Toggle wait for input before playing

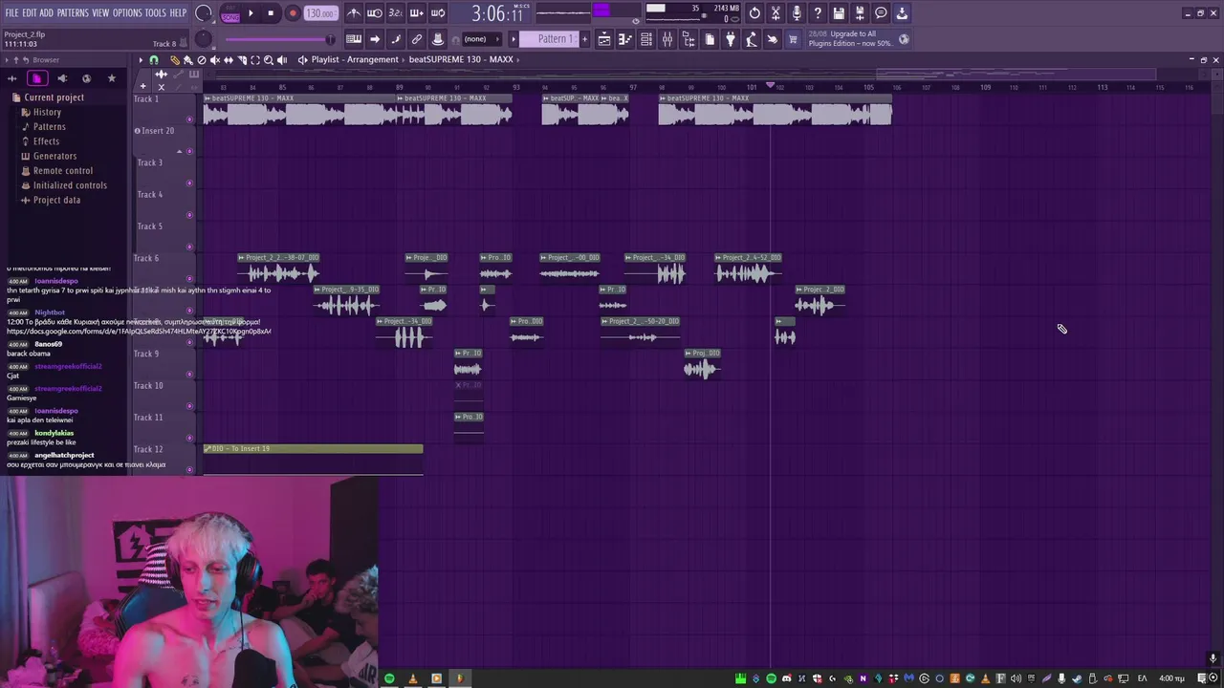pyautogui.click(x=375, y=13)
